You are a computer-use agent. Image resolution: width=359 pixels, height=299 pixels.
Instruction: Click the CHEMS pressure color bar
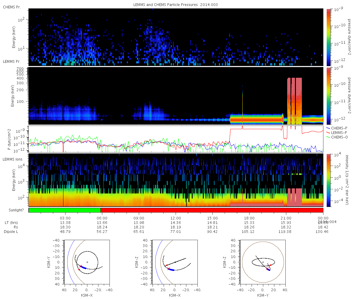(329, 37)
